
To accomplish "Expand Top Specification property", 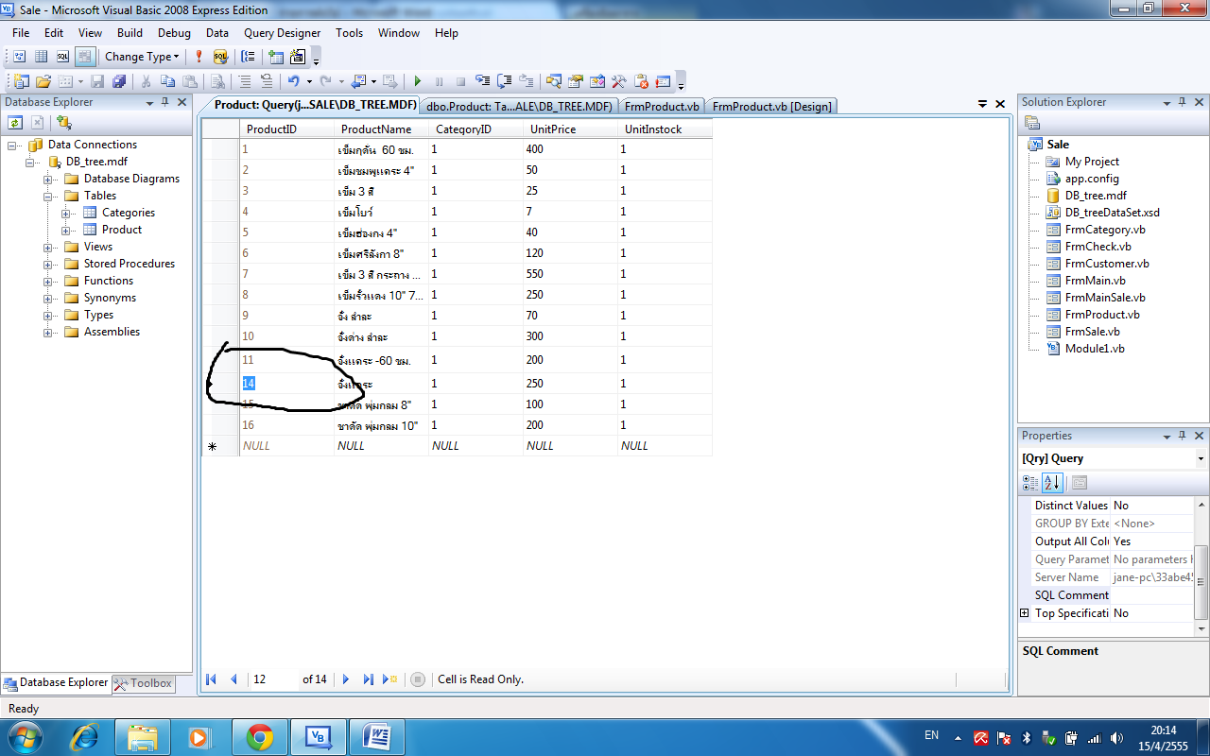I will [1024, 613].
